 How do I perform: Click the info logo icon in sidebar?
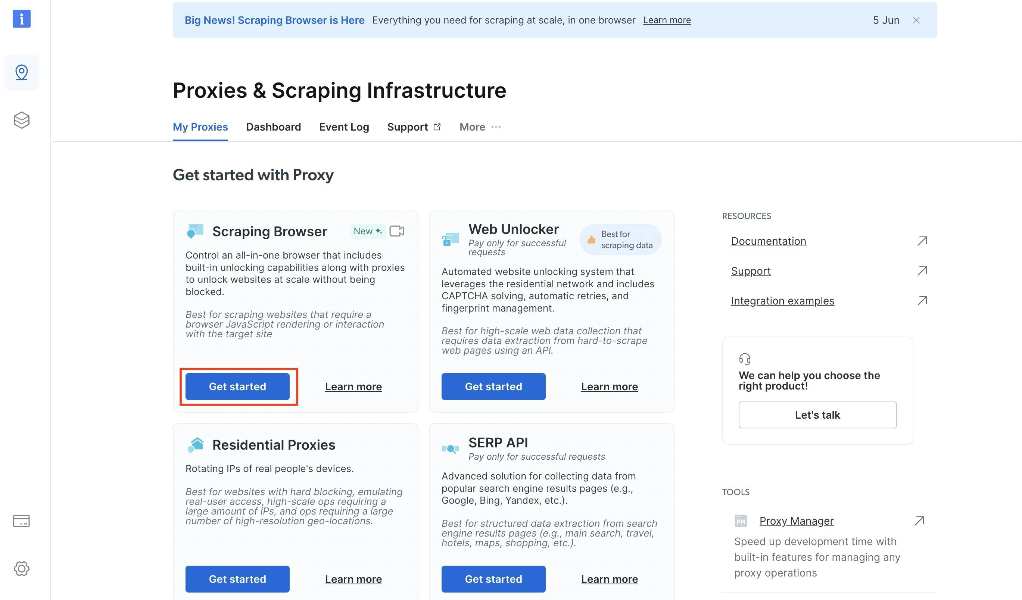22,19
